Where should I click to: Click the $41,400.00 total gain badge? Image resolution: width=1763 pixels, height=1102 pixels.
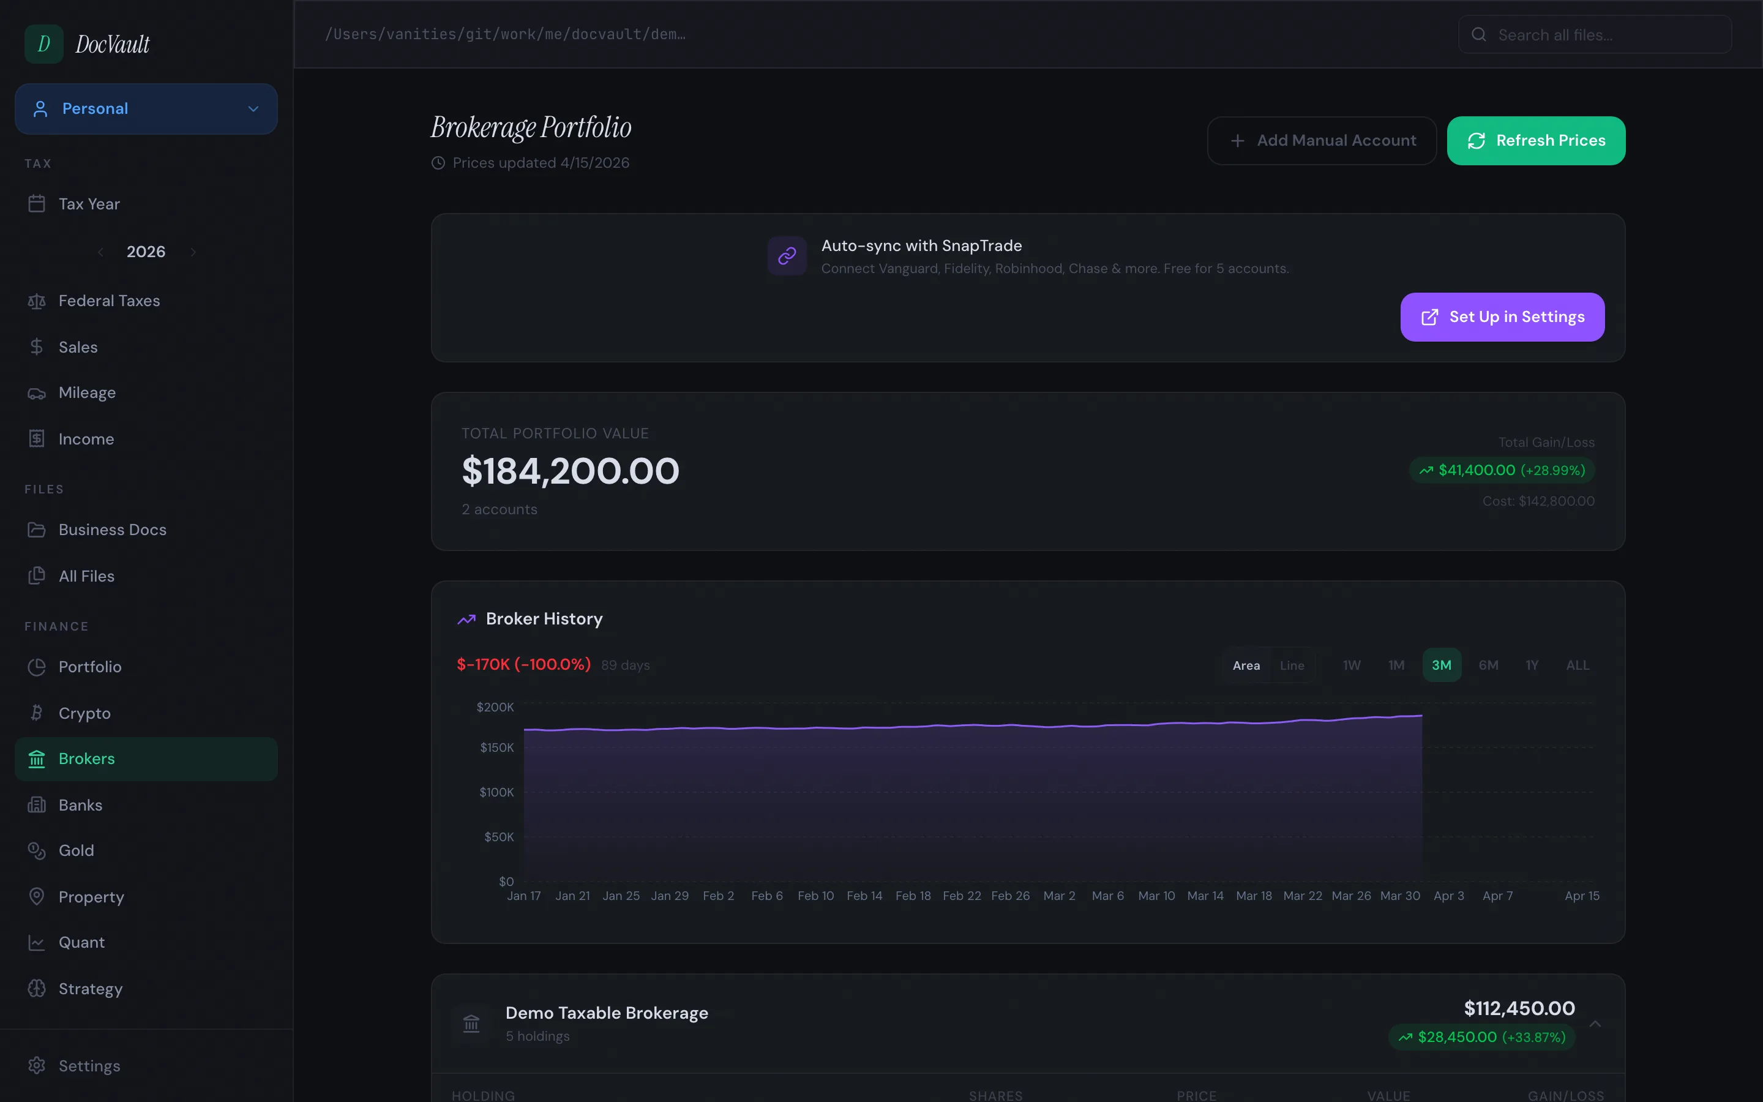pos(1502,470)
